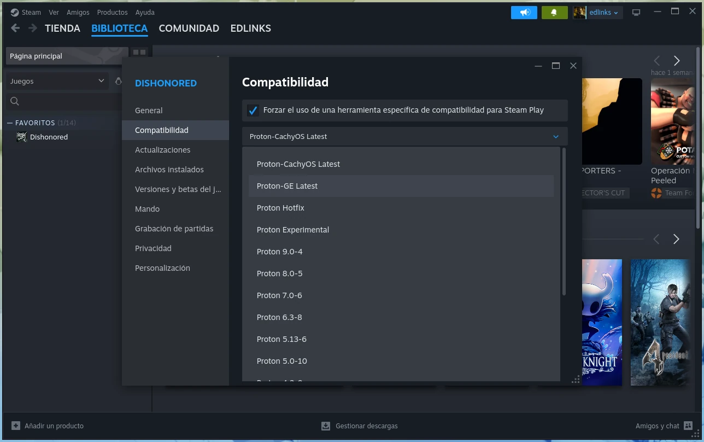
Task: Open the Amigos menu
Action: click(x=78, y=12)
